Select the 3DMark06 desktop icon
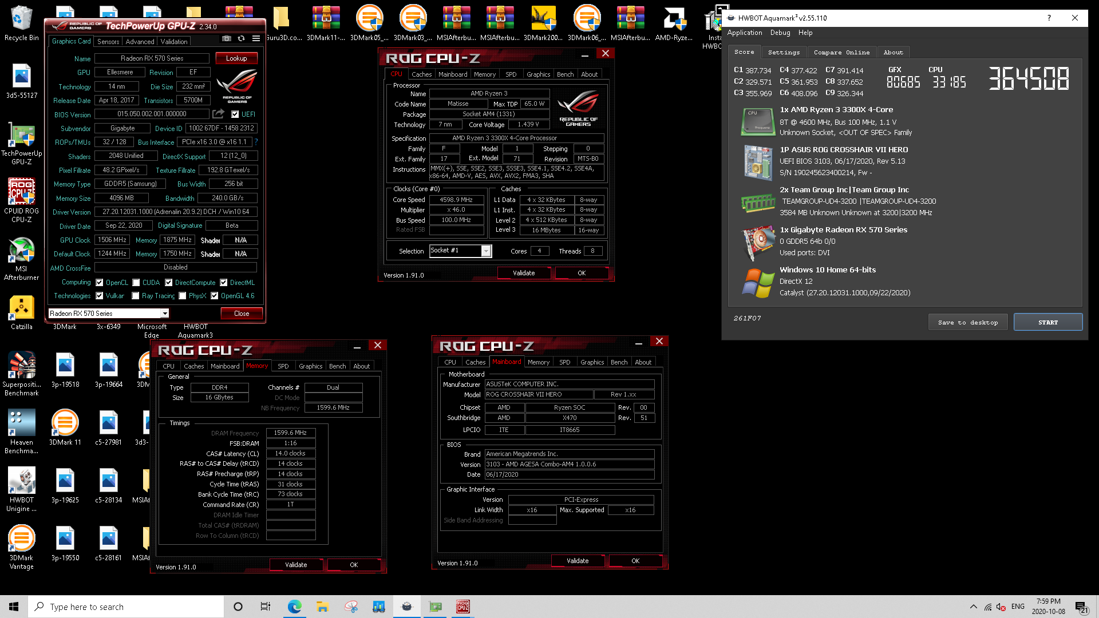This screenshot has width=1099, height=618. coord(587,23)
